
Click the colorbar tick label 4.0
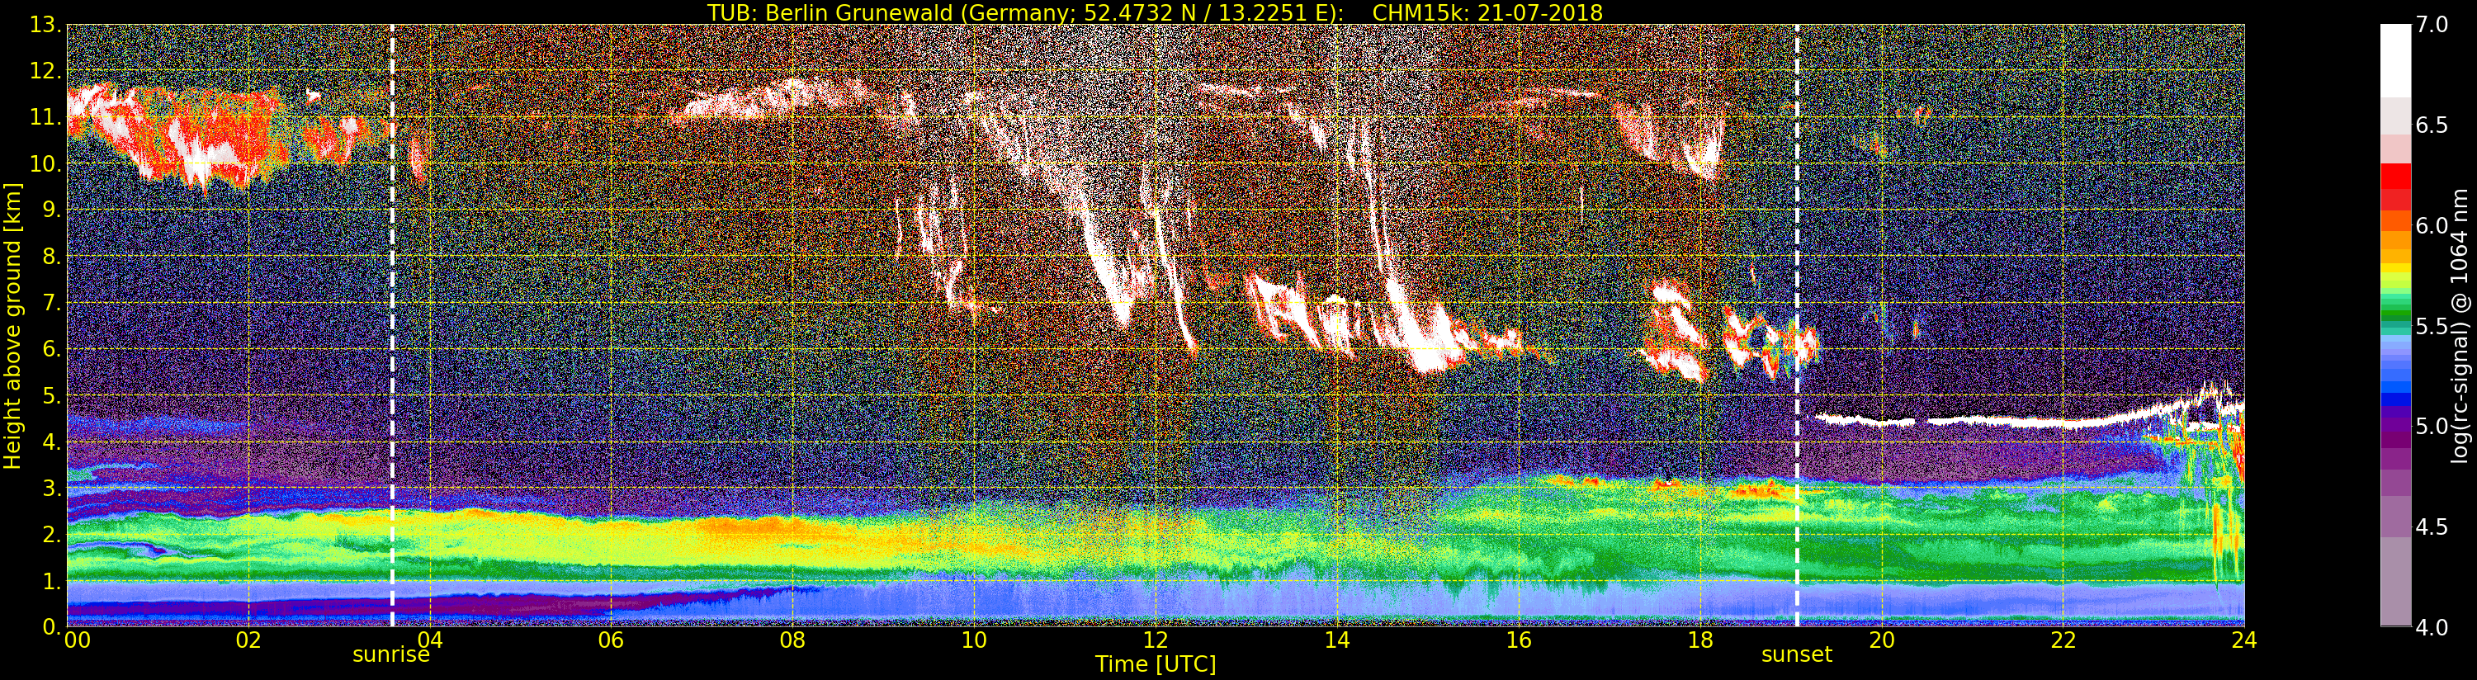[x=2432, y=627]
